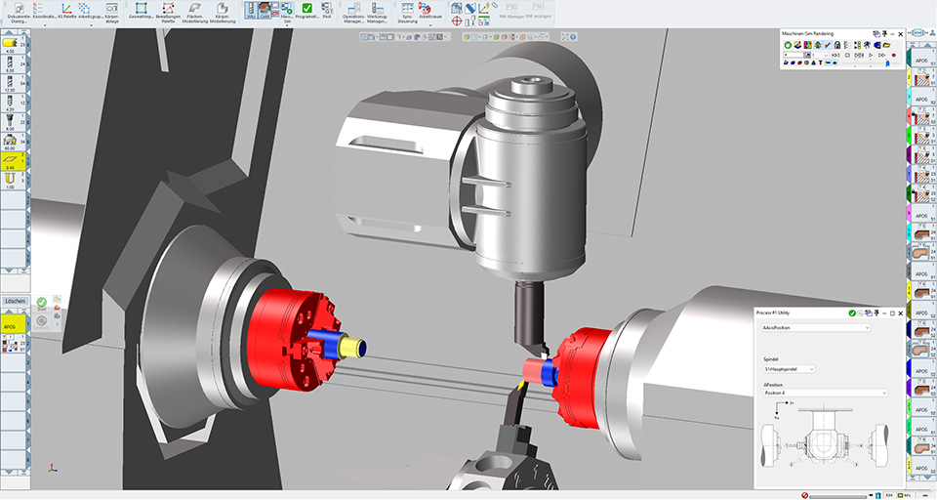Click the red status icon in bottom status bar
The height and width of the screenshot is (500, 937).
(805, 496)
